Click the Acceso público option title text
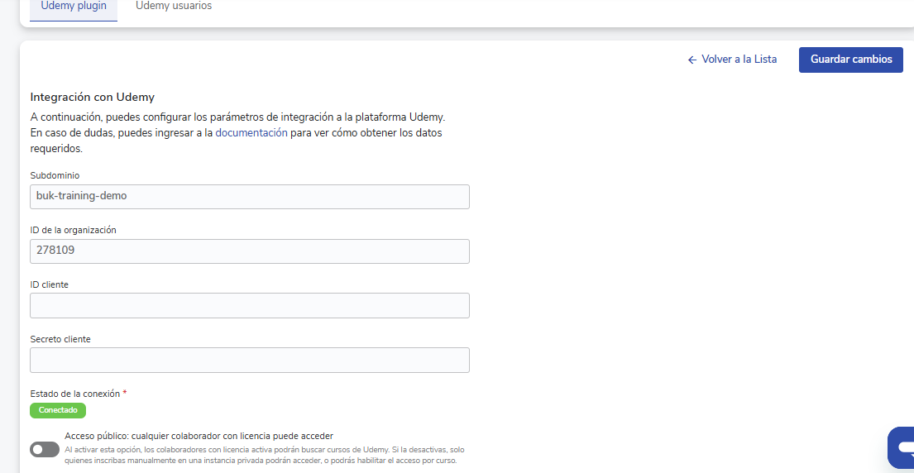The width and height of the screenshot is (914, 473). click(x=199, y=436)
